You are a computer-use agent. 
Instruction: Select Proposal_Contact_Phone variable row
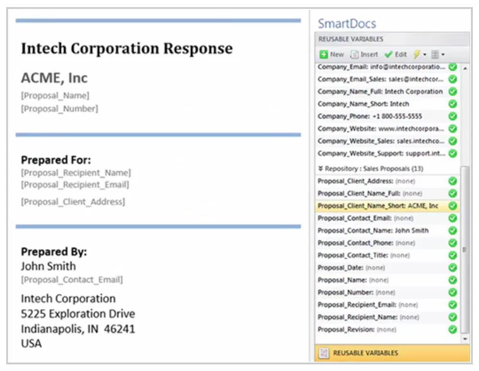click(x=387, y=243)
